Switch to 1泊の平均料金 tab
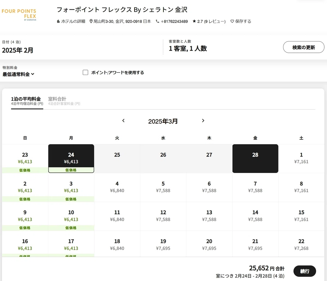Screen dimensions: 327x281 [27, 101]
